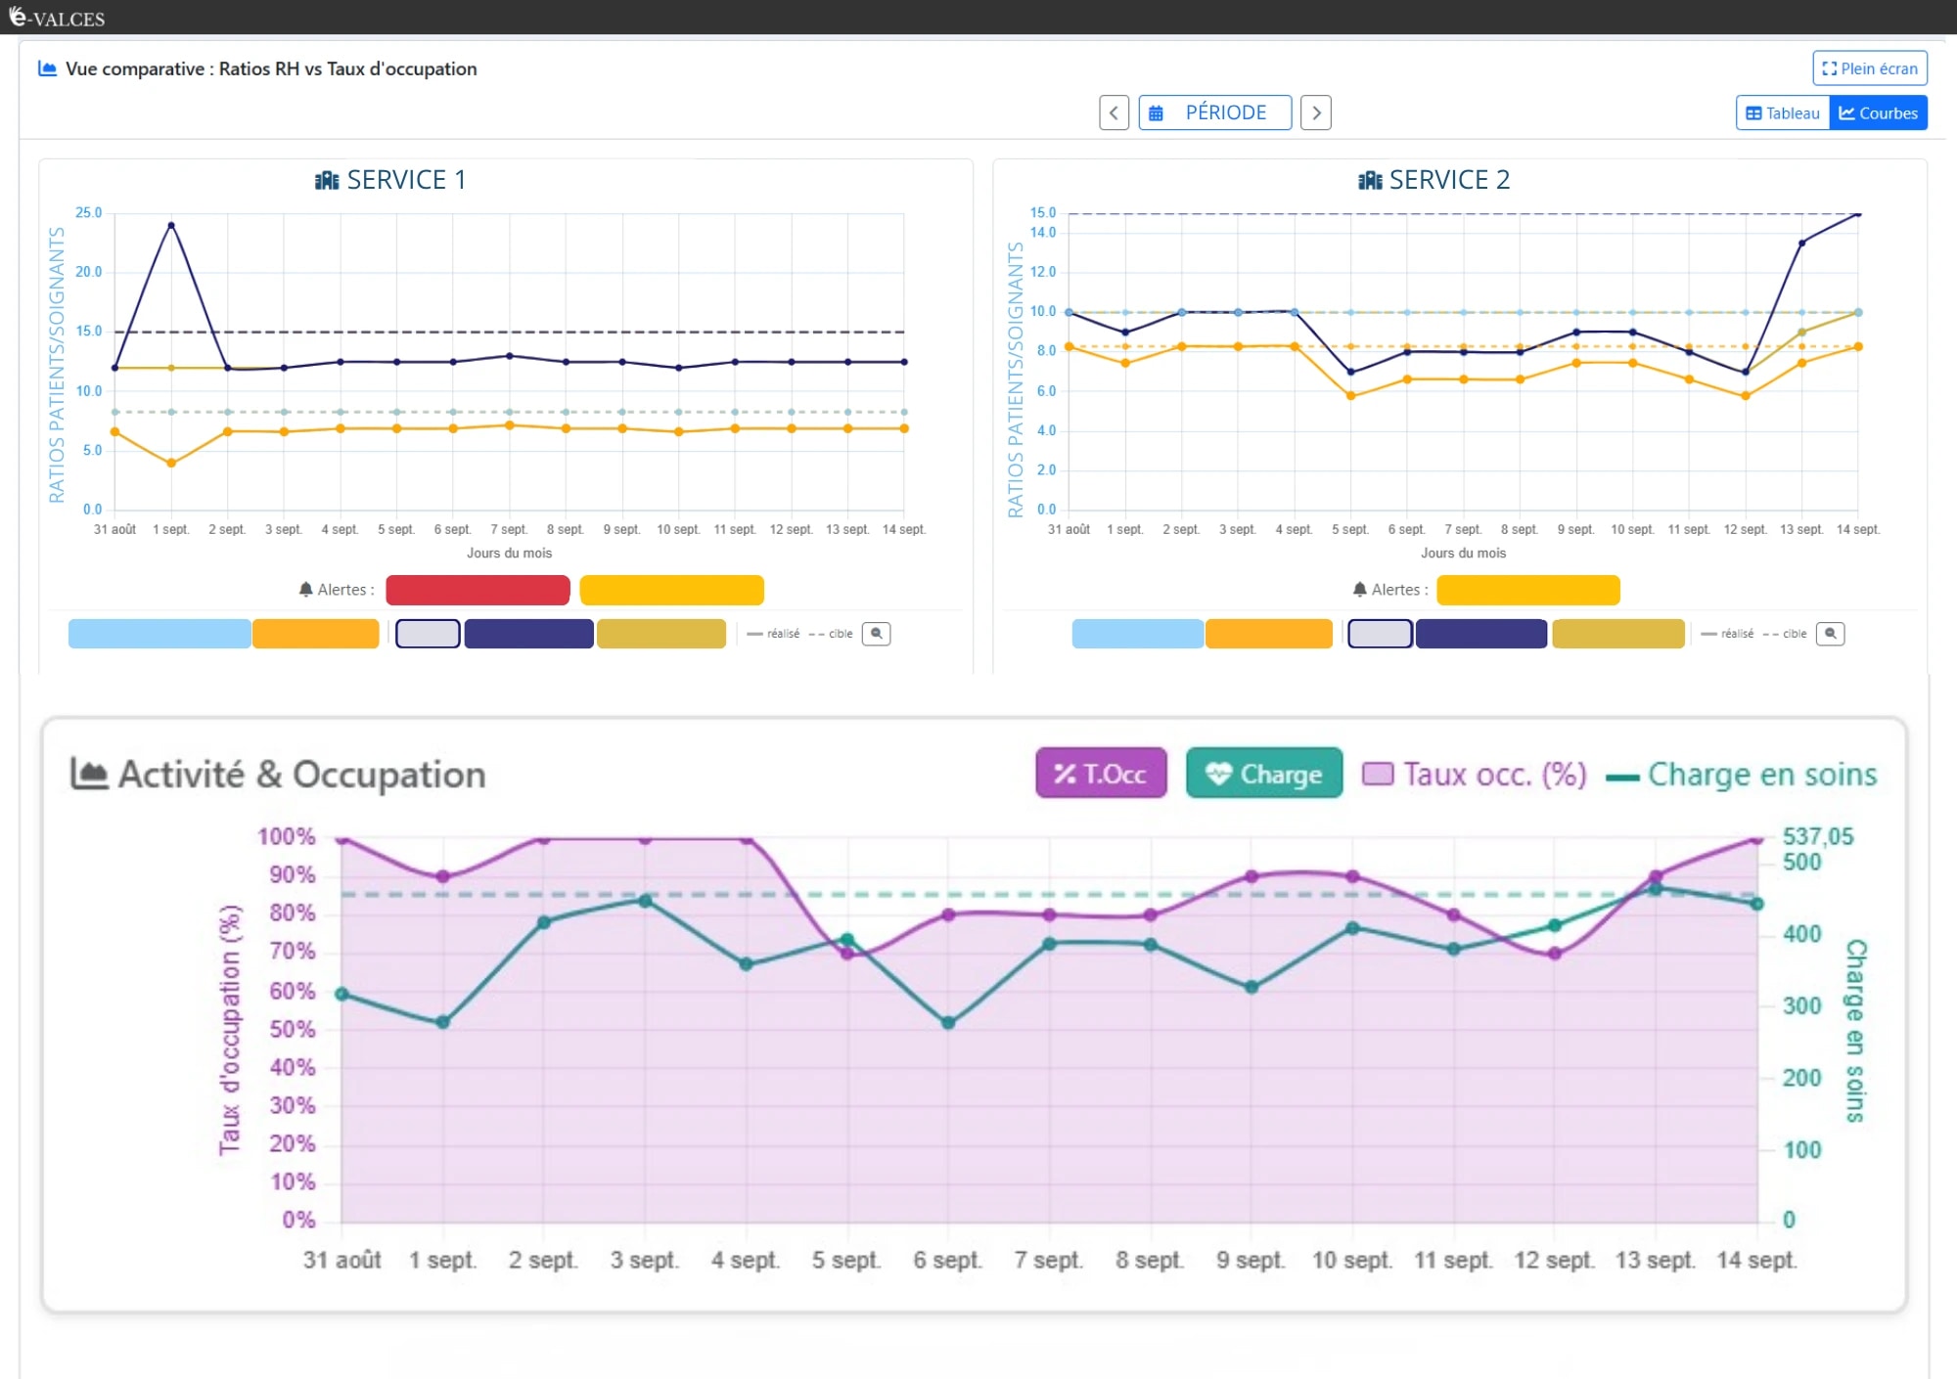Click the zoom magnifier in Service 2 legend
This screenshot has width=1957, height=1379.
click(x=1830, y=634)
